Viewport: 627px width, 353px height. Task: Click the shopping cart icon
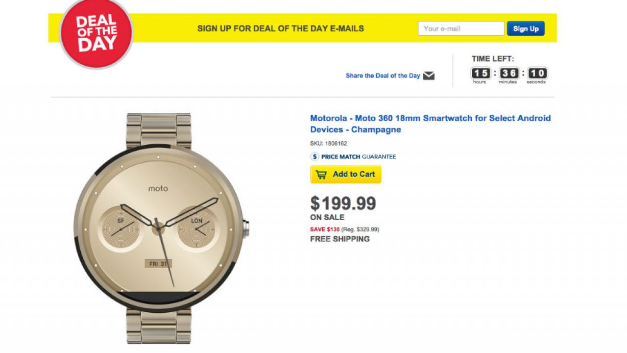click(321, 175)
